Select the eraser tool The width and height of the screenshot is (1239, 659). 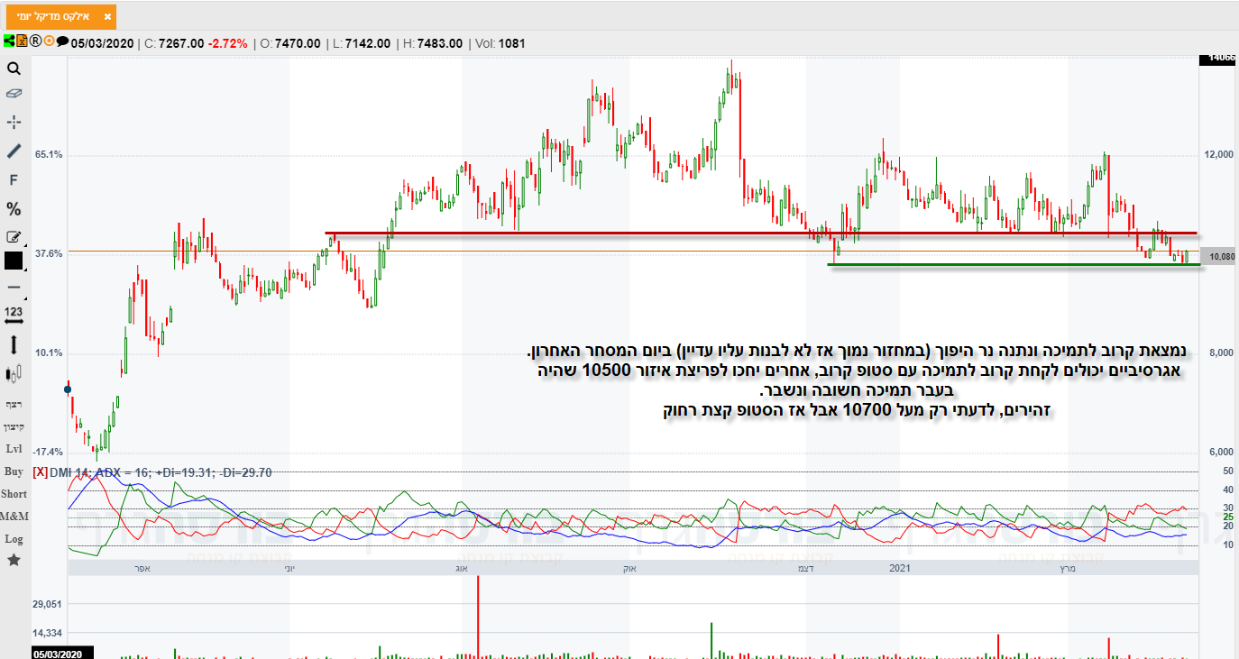click(14, 93)
